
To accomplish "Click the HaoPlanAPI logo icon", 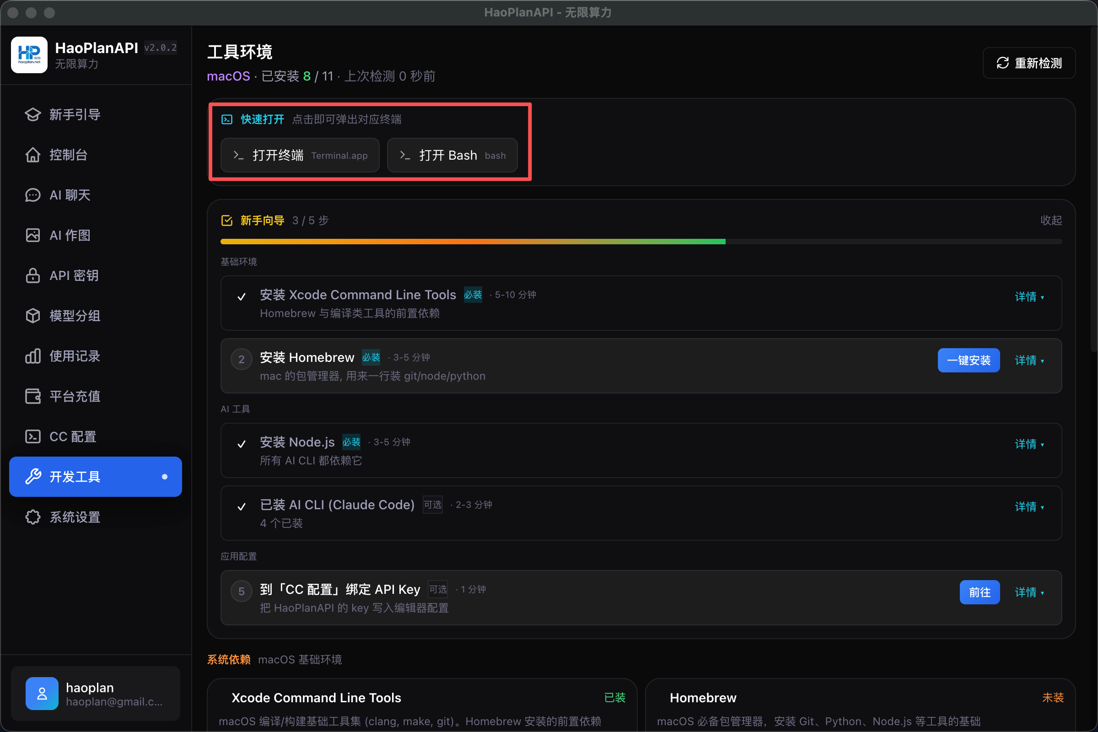I will (29, 55).
